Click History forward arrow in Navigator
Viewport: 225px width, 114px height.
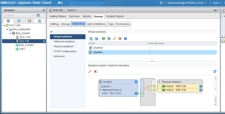pyautogui.click(x=33, y=15)
